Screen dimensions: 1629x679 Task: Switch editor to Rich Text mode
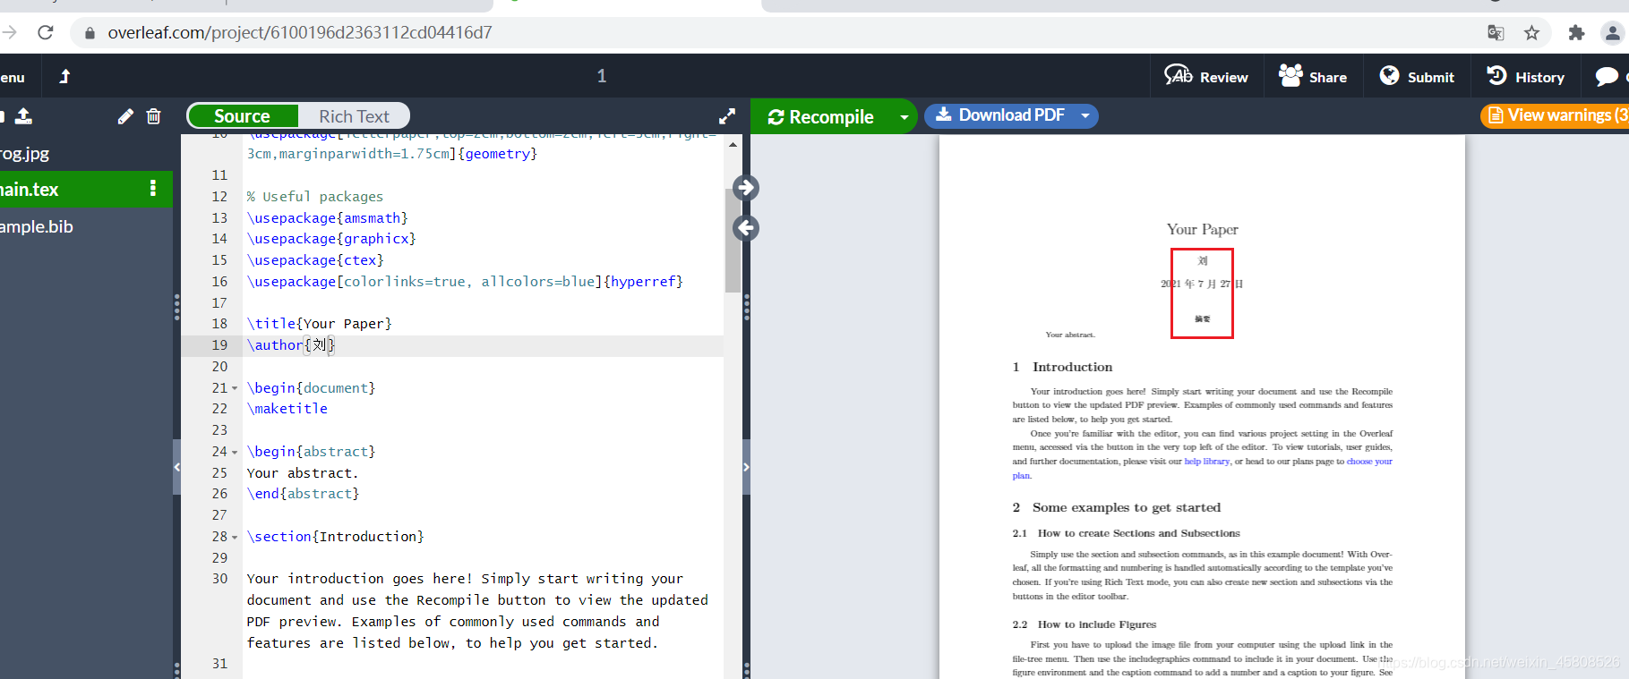[x=354, y=116]
